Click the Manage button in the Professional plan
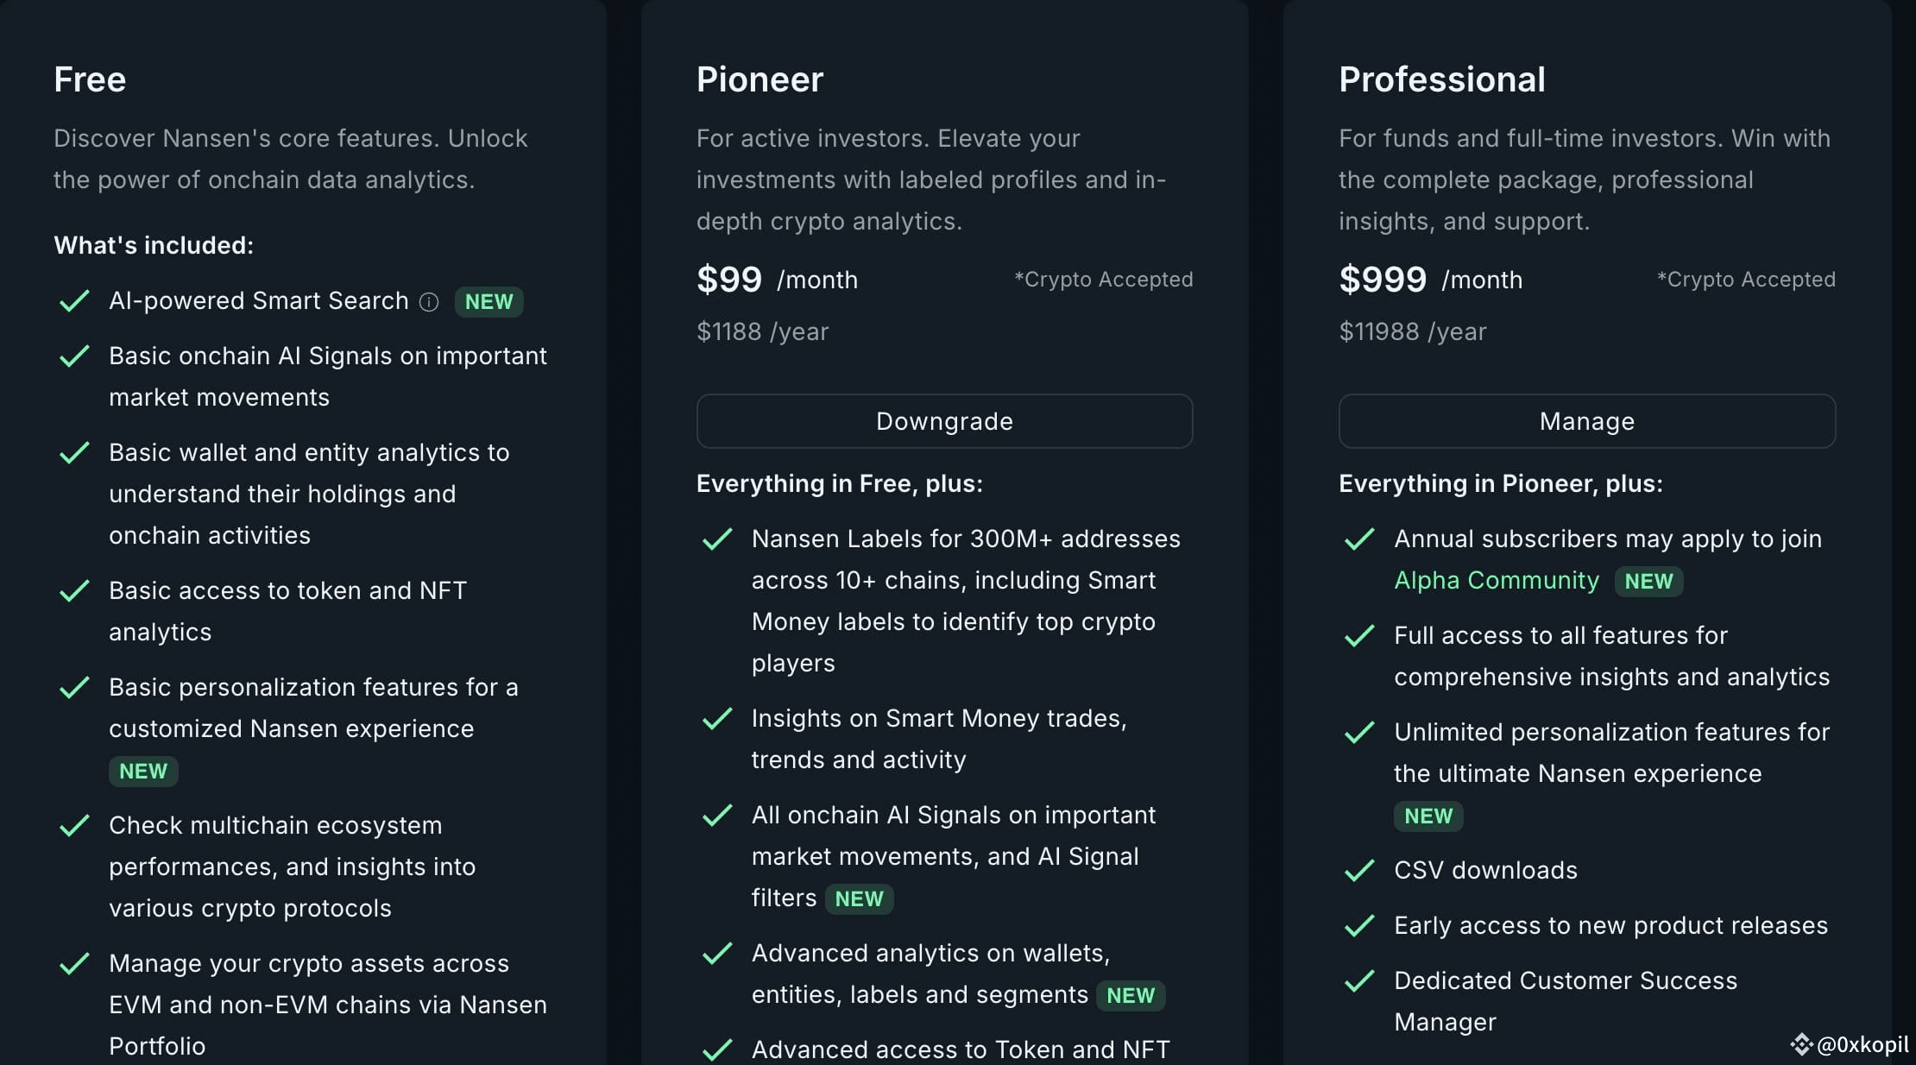This screenshot has width=1916, height=1065. [1586, 421]
